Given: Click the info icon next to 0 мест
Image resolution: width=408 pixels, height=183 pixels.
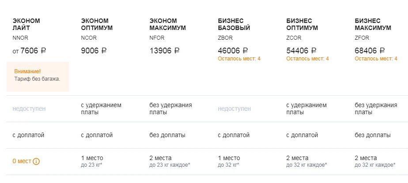Looking at the screenshot, I should (x=36, y=161).
